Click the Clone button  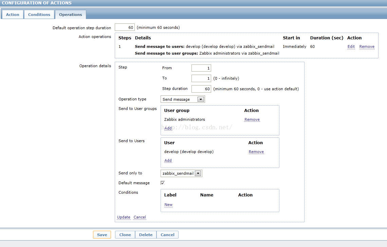point(125,235)
